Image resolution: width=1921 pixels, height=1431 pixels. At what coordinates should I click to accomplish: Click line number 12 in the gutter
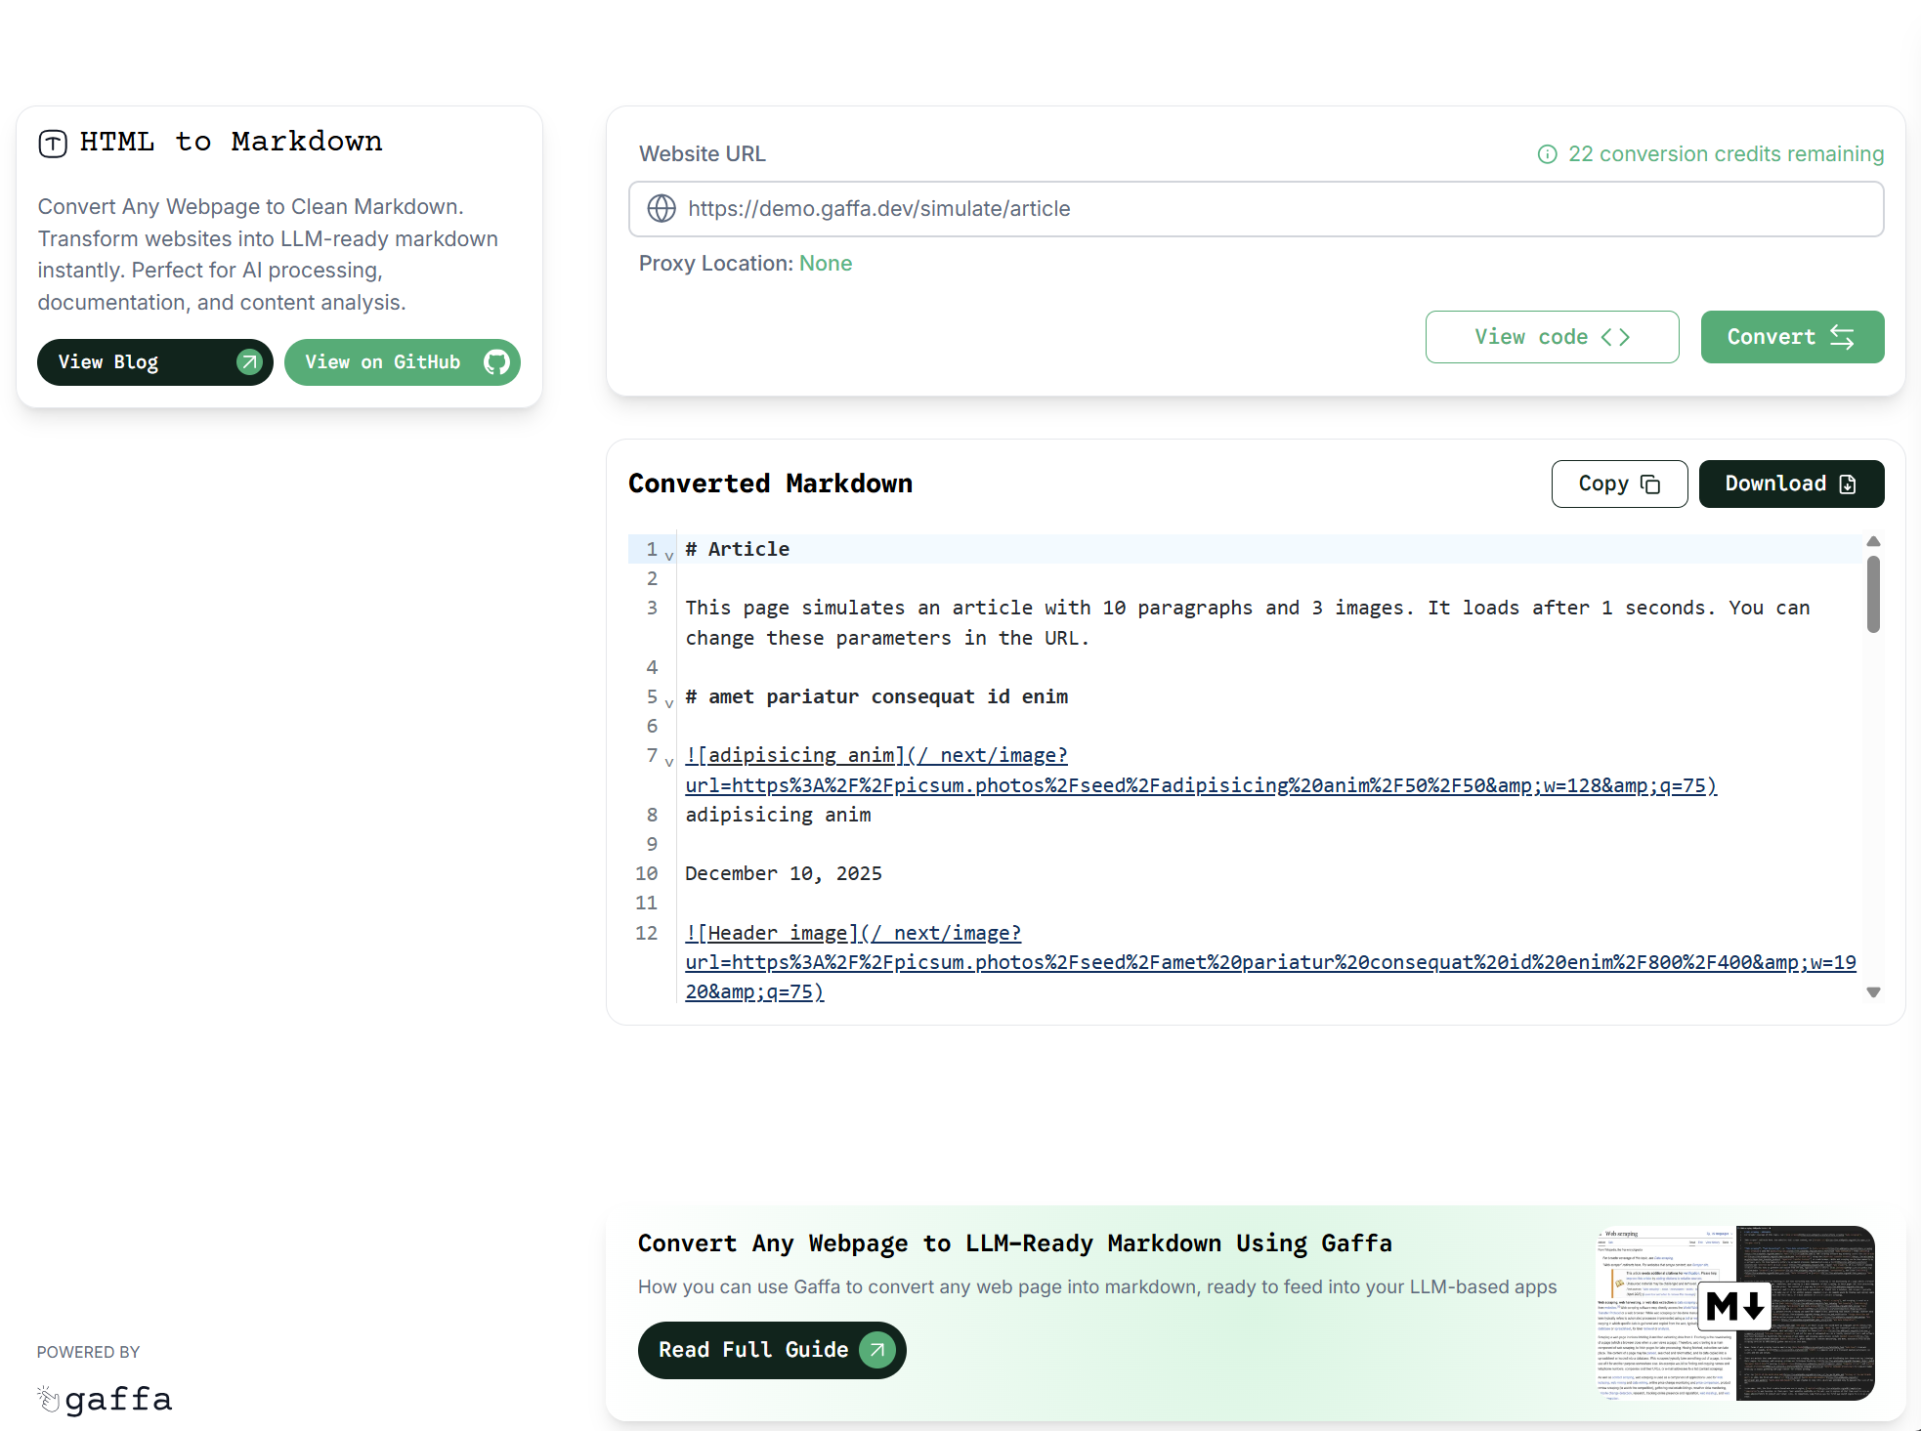647,933
